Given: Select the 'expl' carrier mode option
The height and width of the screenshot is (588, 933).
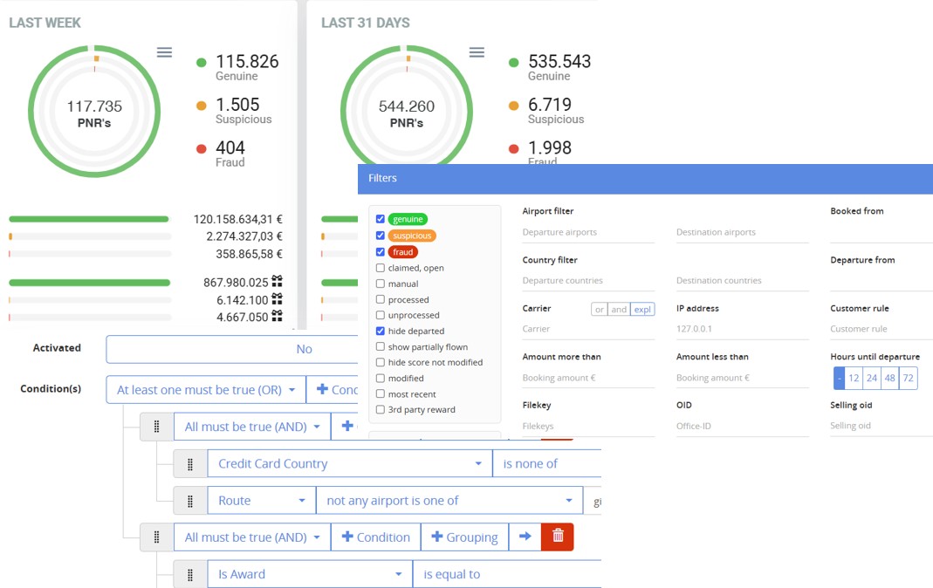Looking at the screenshot, I should pos(643,309).
